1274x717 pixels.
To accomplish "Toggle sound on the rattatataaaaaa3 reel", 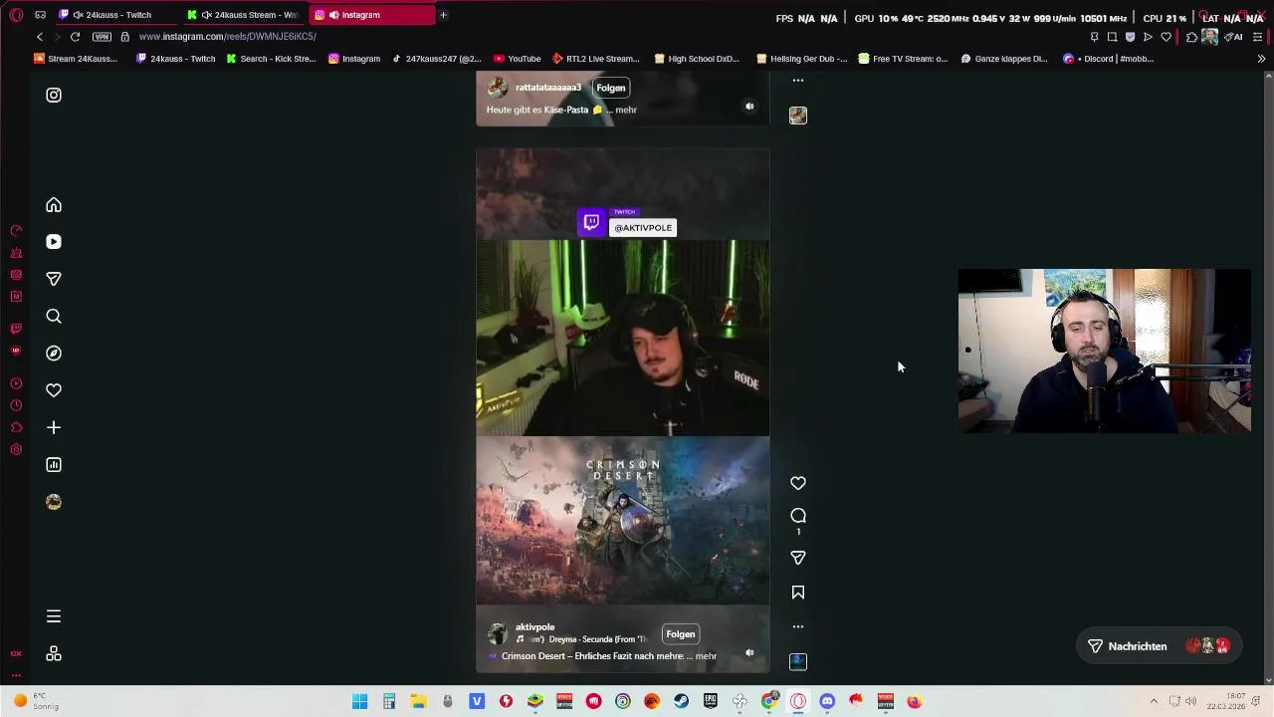I will pos(749,107).
